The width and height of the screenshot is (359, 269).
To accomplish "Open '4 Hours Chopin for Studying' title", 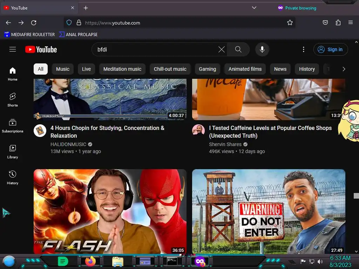I will pyautogui.click(x=107, y=132).
